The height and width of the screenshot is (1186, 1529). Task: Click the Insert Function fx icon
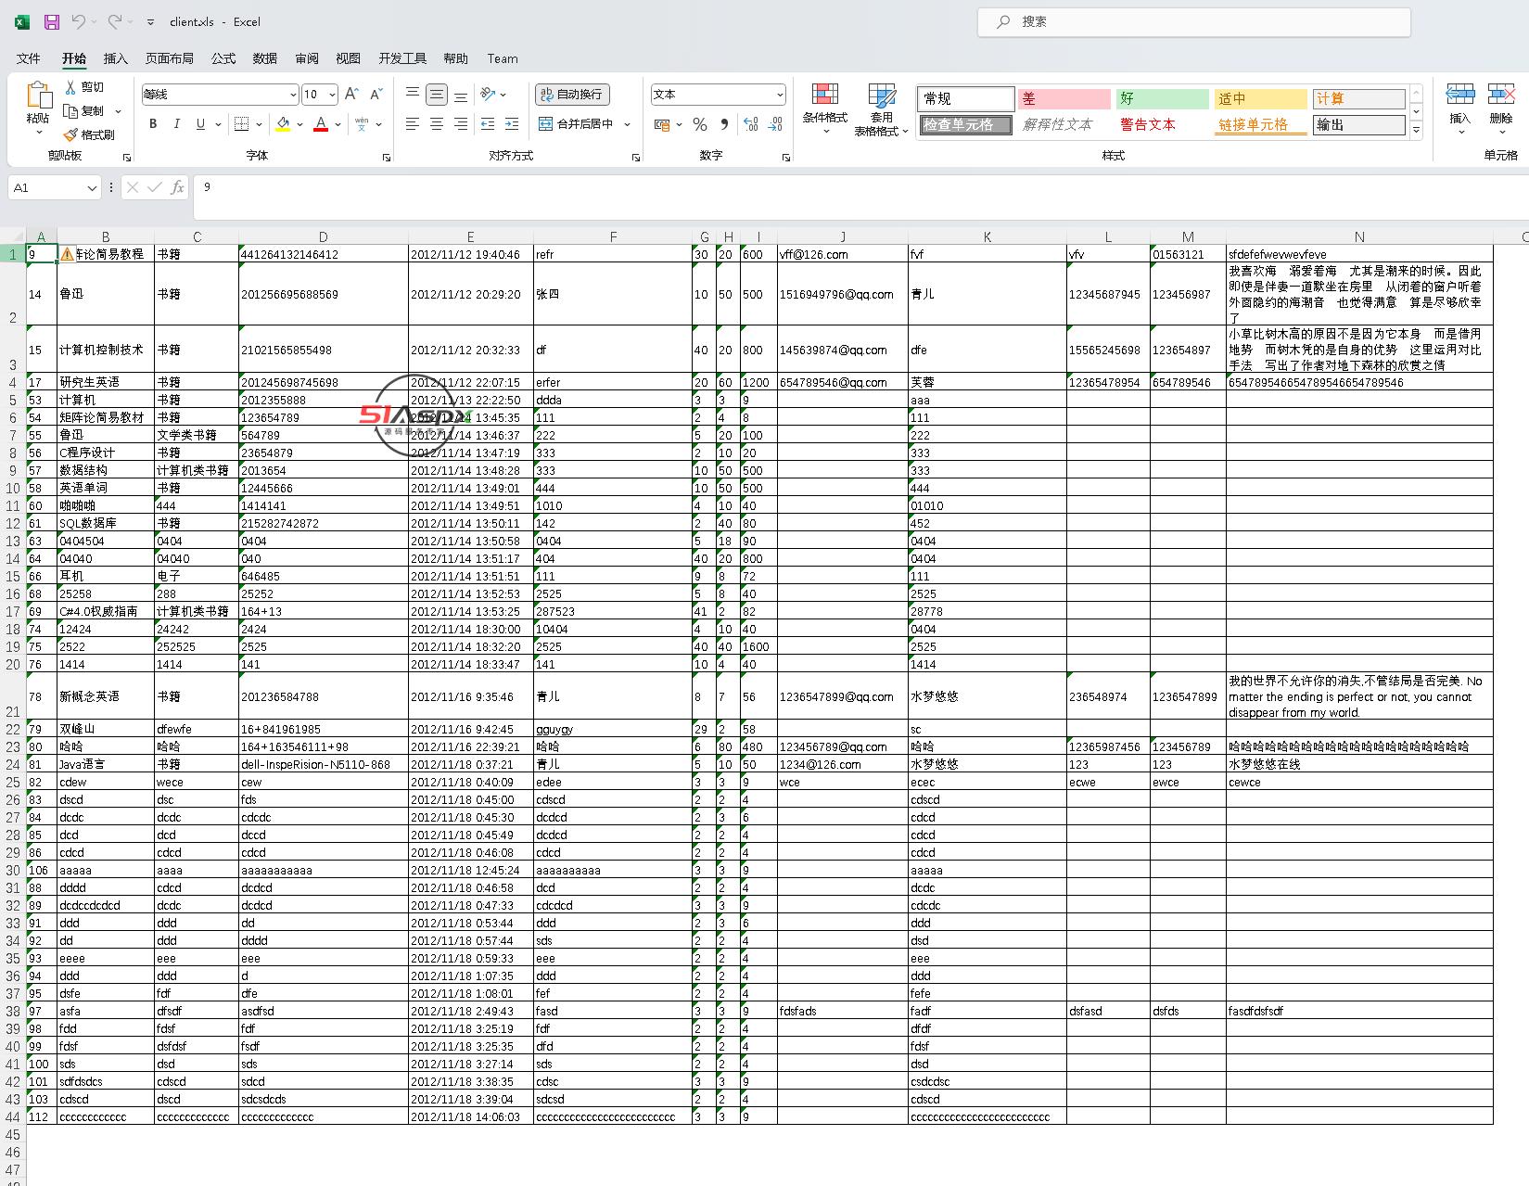coord(177,187)
